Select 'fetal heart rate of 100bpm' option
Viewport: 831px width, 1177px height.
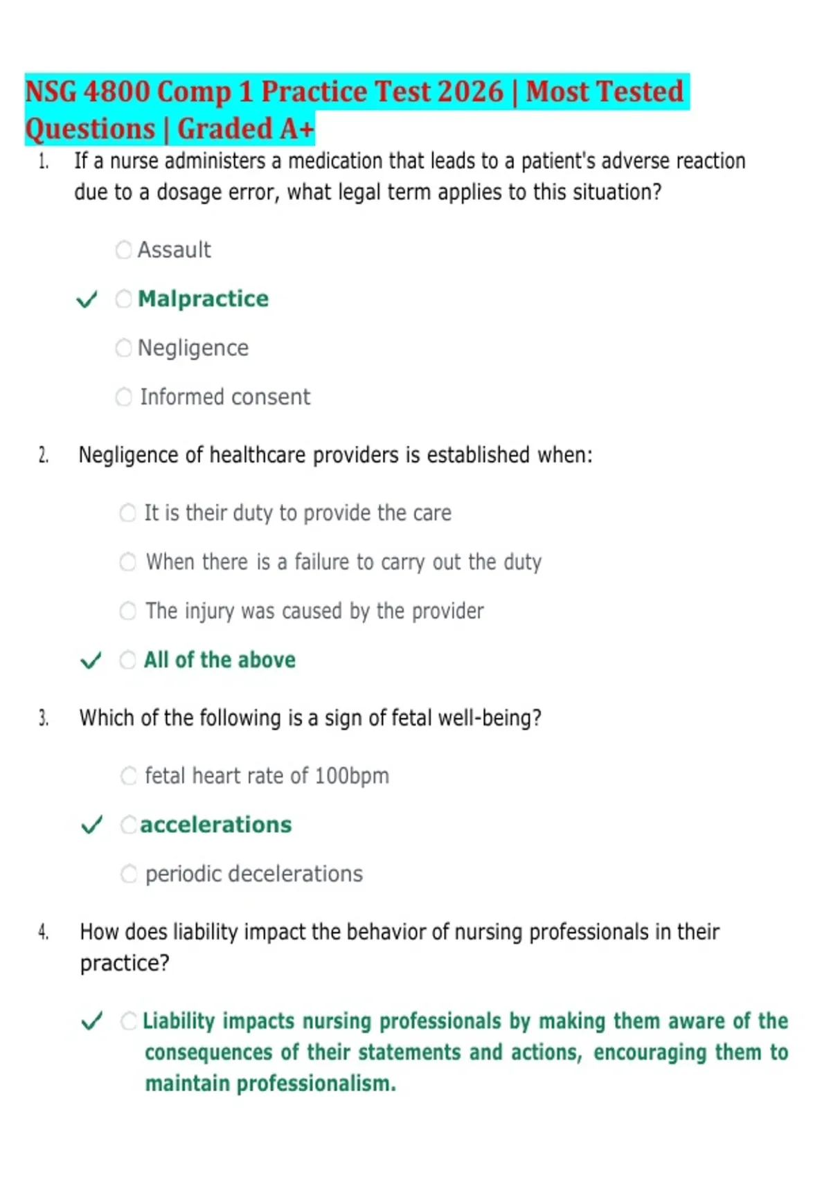[129, 775]
